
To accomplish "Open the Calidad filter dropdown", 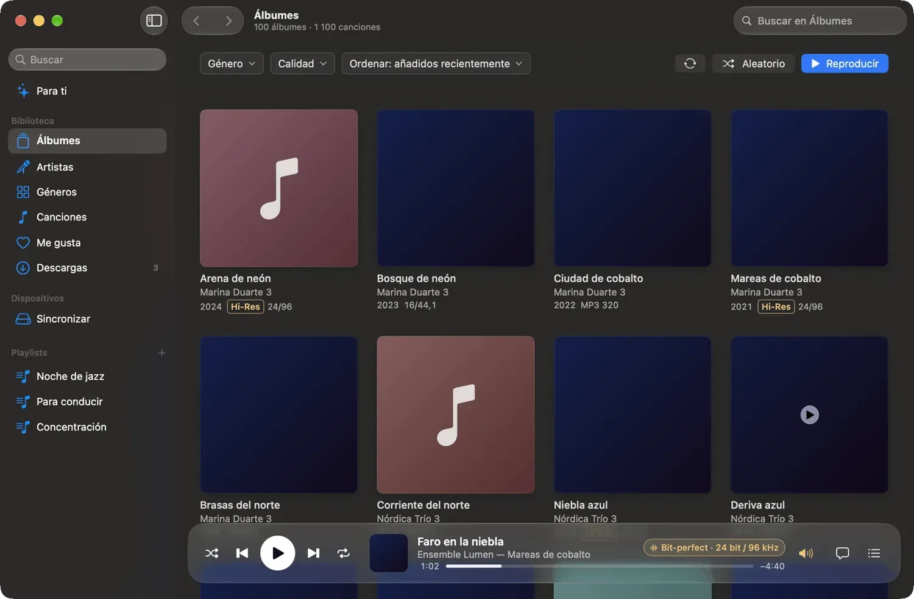I will coord(302,63).
